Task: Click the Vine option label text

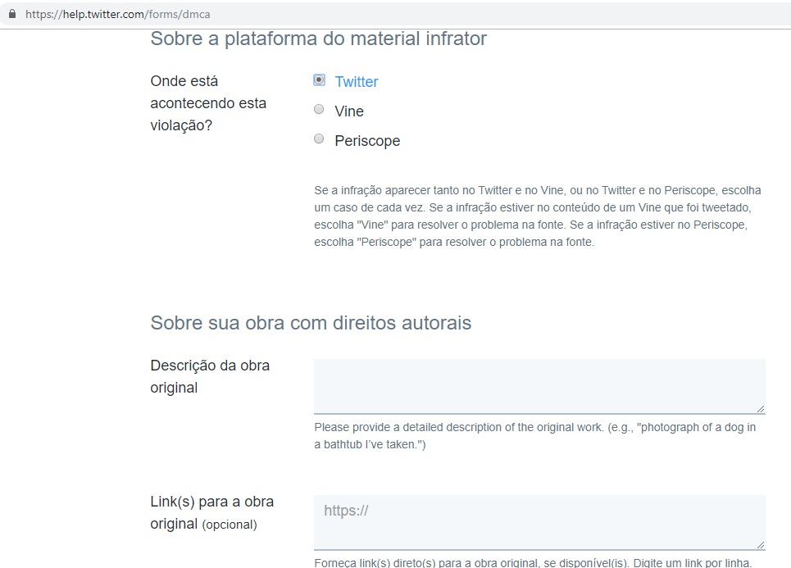Action: [349, 111]
